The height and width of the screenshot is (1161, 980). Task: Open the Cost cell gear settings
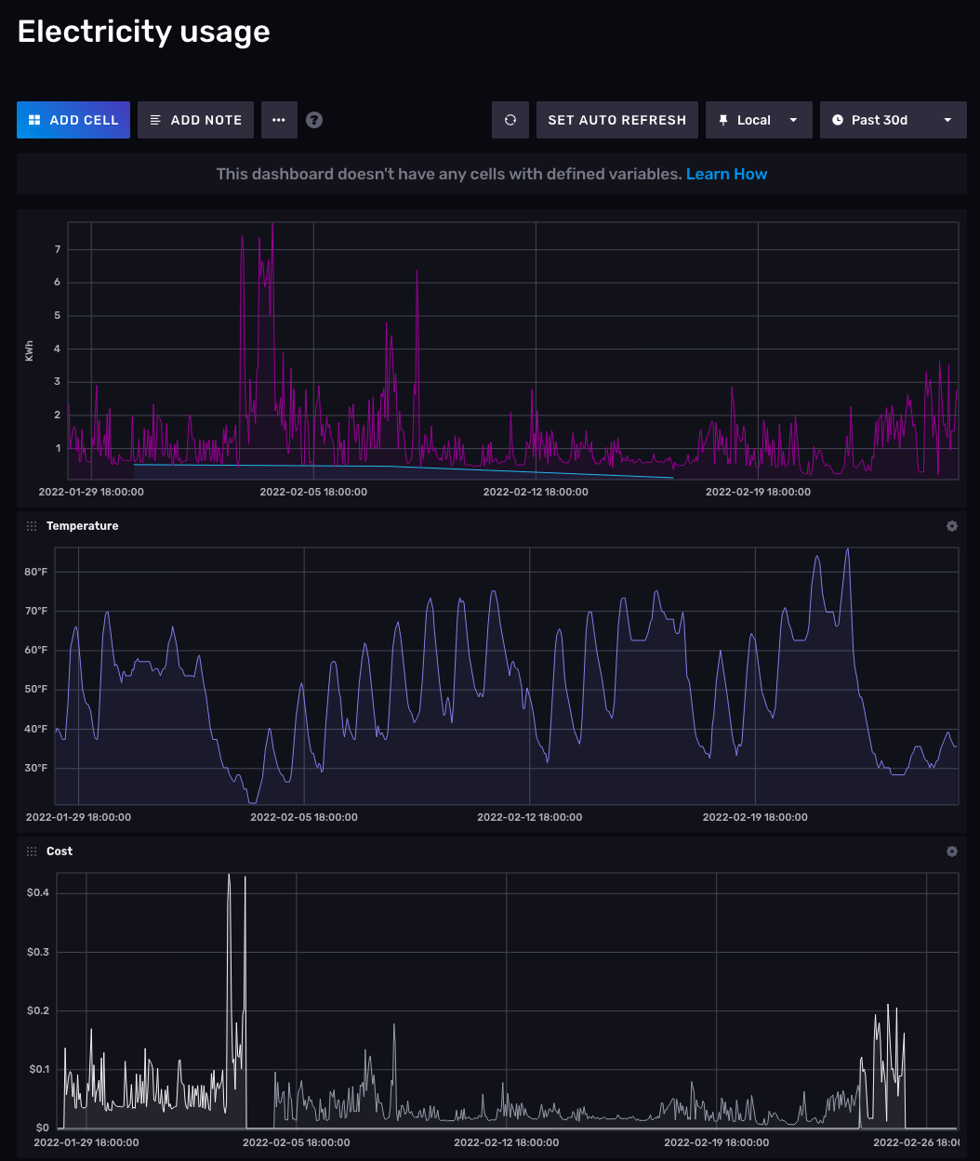[952, 851]
